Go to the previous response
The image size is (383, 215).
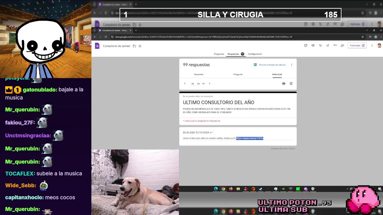tap(185, 84)
